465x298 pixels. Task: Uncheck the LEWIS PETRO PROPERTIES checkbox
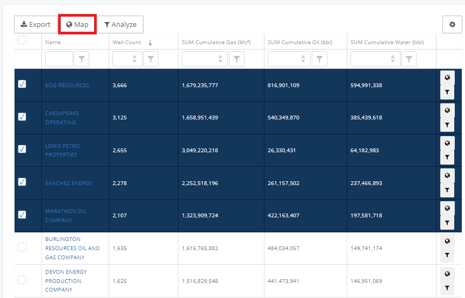coord(22,149)
